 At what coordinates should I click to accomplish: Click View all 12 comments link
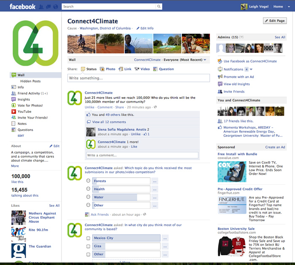pyautogui.click(x=109, y=122)
